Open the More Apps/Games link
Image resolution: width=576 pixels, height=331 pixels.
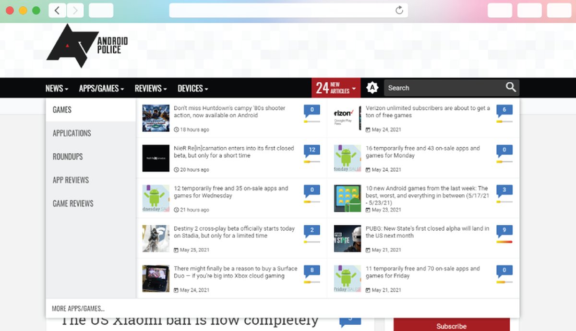[x=78, y=308]
